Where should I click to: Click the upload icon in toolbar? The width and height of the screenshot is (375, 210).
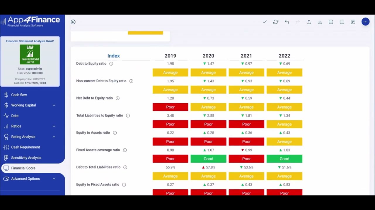coord(309,22)
